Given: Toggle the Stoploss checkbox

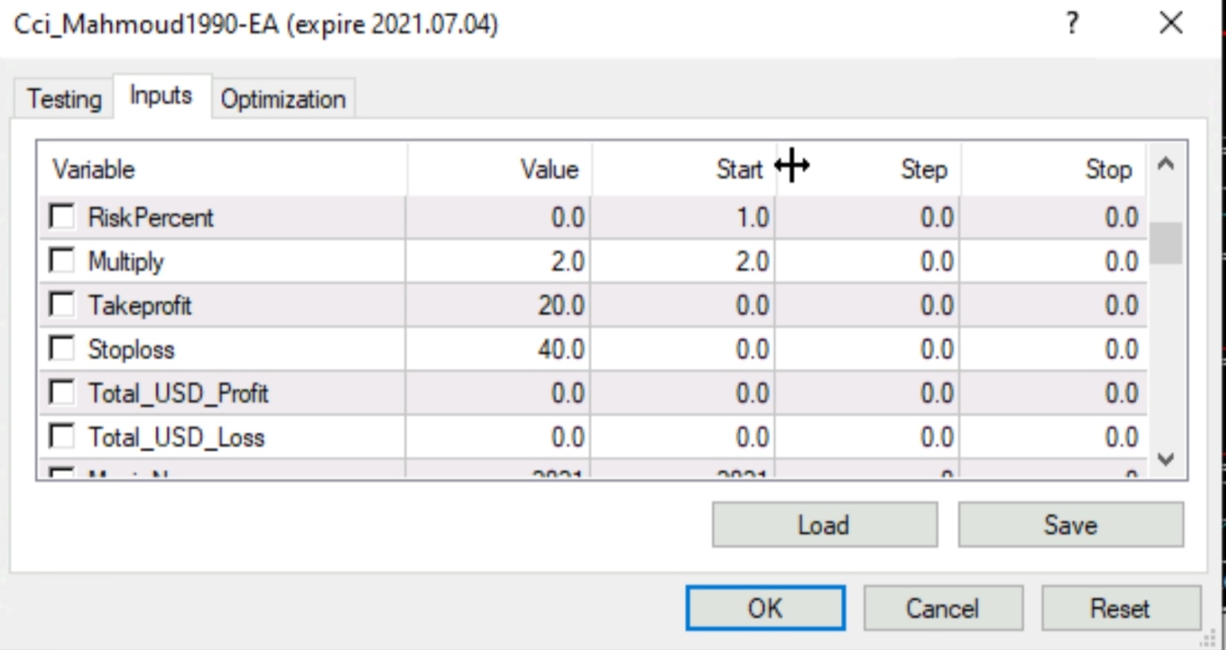Looking at the screenshot, I should (62, 348).
